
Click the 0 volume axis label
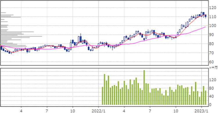pos(210,105)
